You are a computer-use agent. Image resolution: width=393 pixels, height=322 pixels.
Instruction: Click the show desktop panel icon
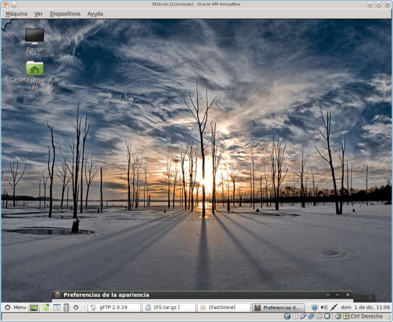[x=34, y=308]
